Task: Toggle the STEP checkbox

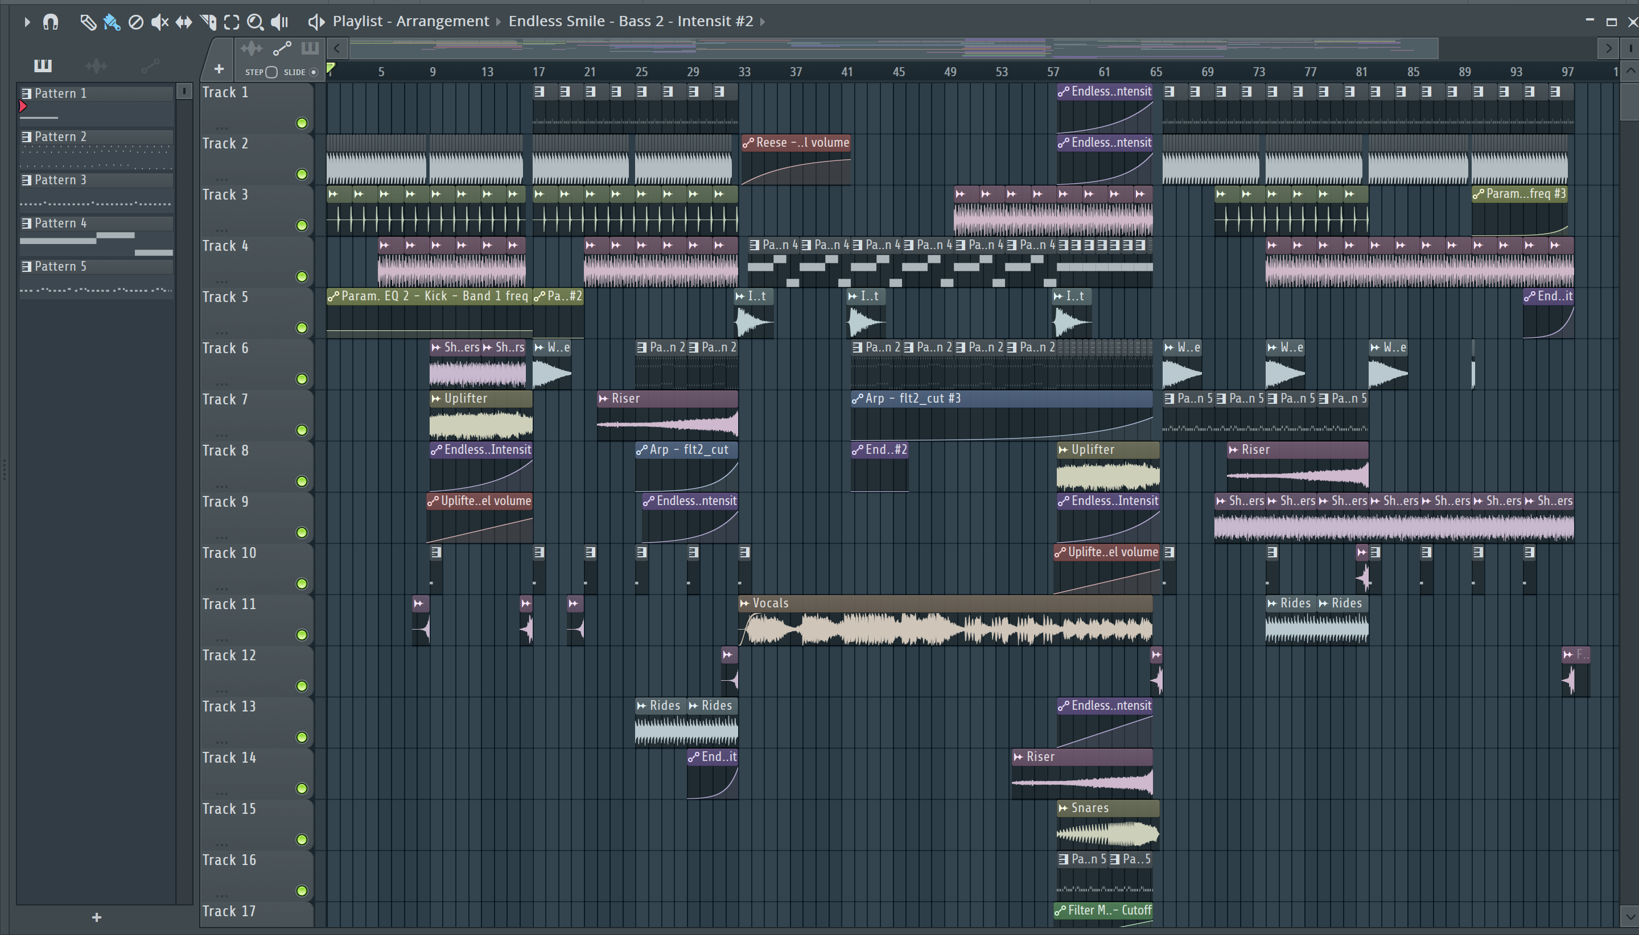Action: [x=271, y=72]
